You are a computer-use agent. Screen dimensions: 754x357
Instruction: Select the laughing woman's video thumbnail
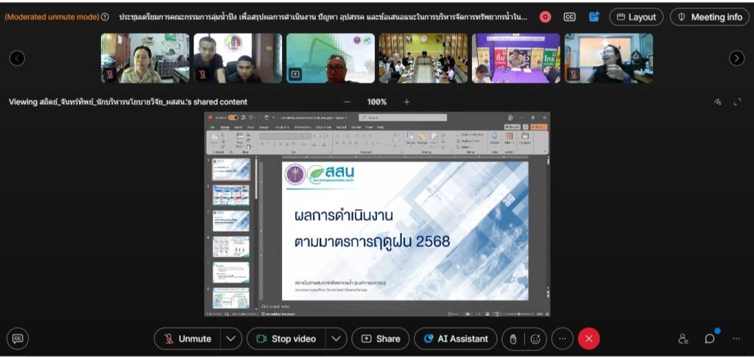click(x=609, y=58)
